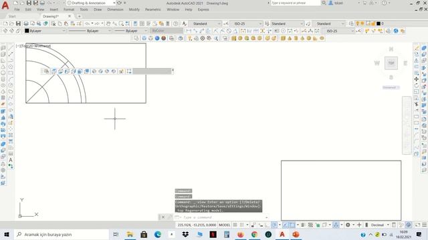Toggle lineweight display in status bar
Screen dimensions: 428x240
303,225
